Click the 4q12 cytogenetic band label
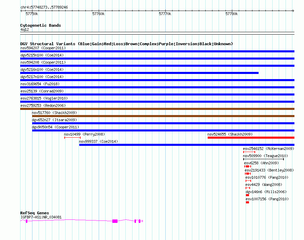Image resolution: width=304 pixels, height=240 pixels. coord(25,29)
